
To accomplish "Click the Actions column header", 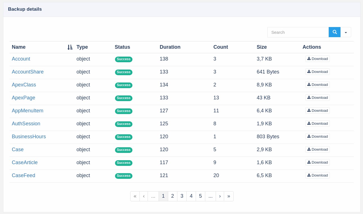I will tap(312, 47).
